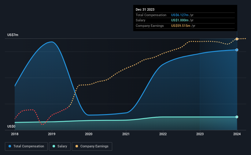Click the US$0 y-axis label
The height and width of the screenshot is (155, 251).
11,126
